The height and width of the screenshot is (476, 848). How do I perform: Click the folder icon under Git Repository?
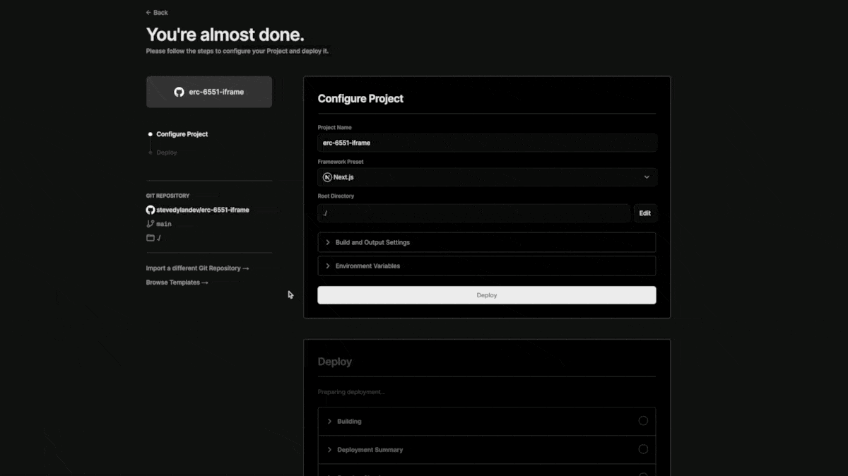point(150,238)
